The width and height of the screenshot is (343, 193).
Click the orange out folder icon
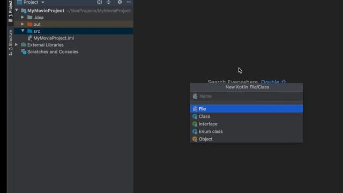tap(30, 24)
